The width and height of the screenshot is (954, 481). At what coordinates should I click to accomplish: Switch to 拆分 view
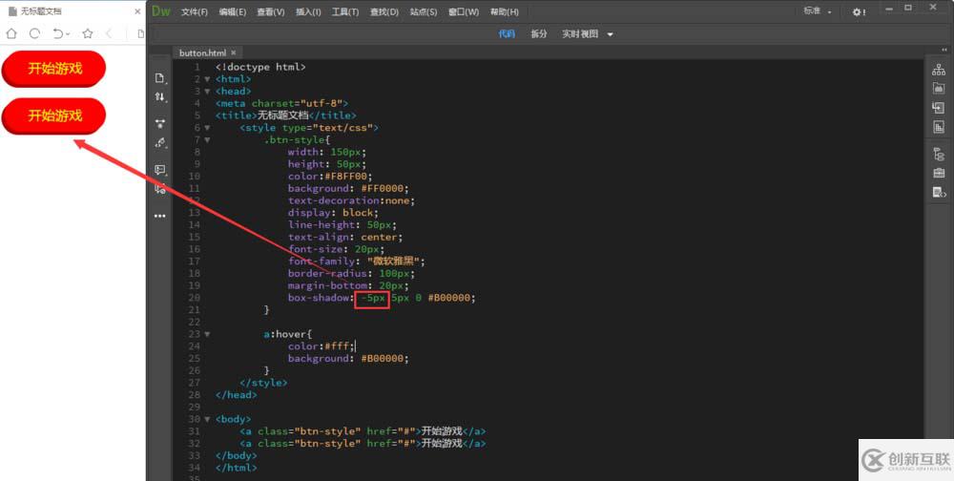(538, 34)
